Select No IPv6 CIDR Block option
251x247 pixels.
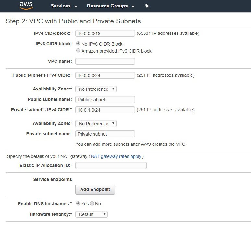pyautogui.click(x=78, y=44)
